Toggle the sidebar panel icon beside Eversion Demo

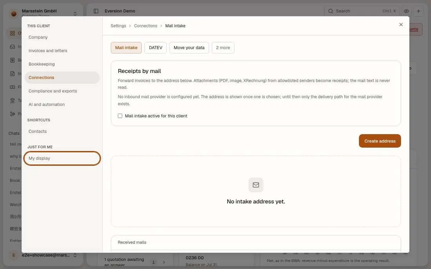point(96,11)
